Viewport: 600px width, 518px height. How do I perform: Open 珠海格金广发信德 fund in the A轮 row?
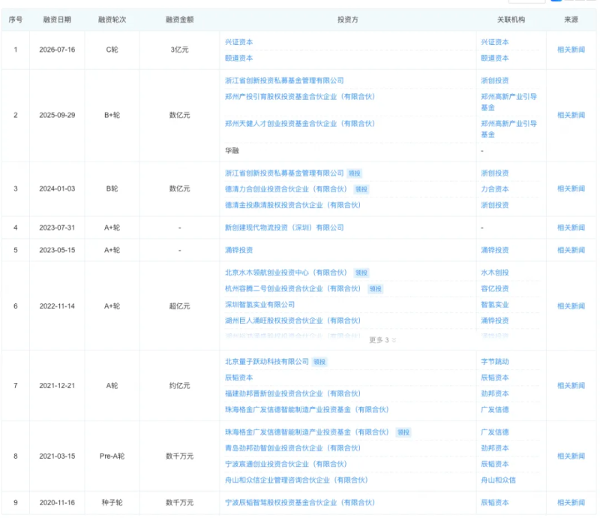point(307,410)
